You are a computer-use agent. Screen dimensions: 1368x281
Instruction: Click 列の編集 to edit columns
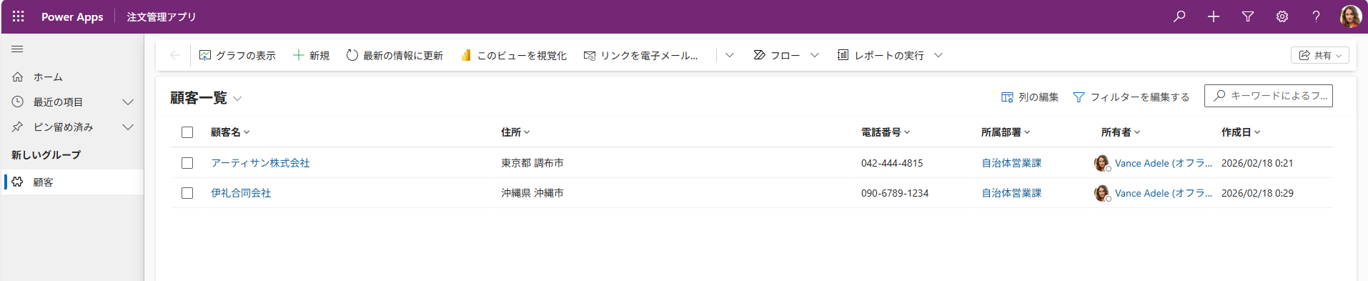1030,97
